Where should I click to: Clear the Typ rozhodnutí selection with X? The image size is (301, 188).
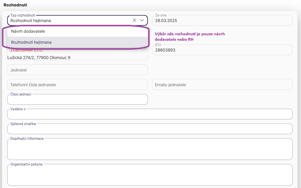tap(134, 20)
